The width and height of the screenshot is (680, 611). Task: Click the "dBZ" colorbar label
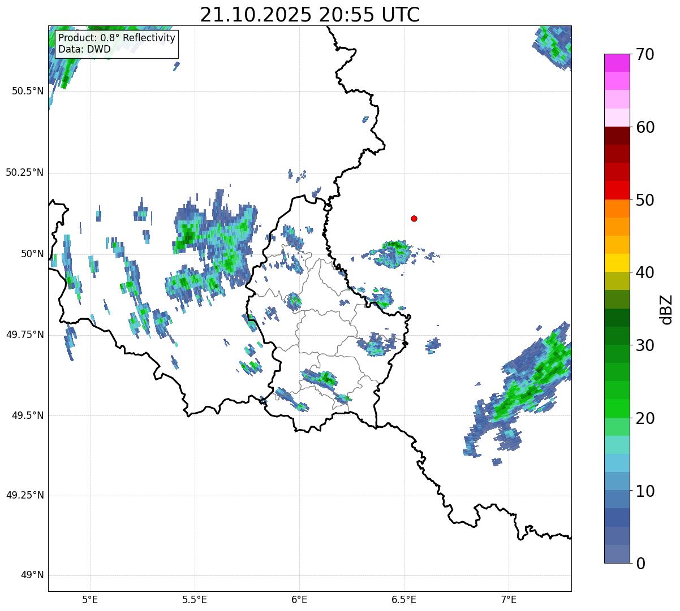click(666, 309)
